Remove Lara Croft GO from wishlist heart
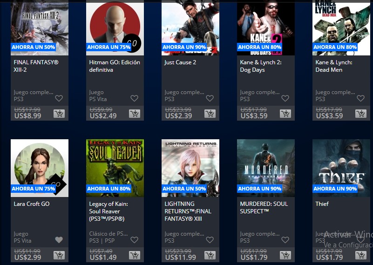This screenshot has width=373, height=265. click(x=59, y=240)
